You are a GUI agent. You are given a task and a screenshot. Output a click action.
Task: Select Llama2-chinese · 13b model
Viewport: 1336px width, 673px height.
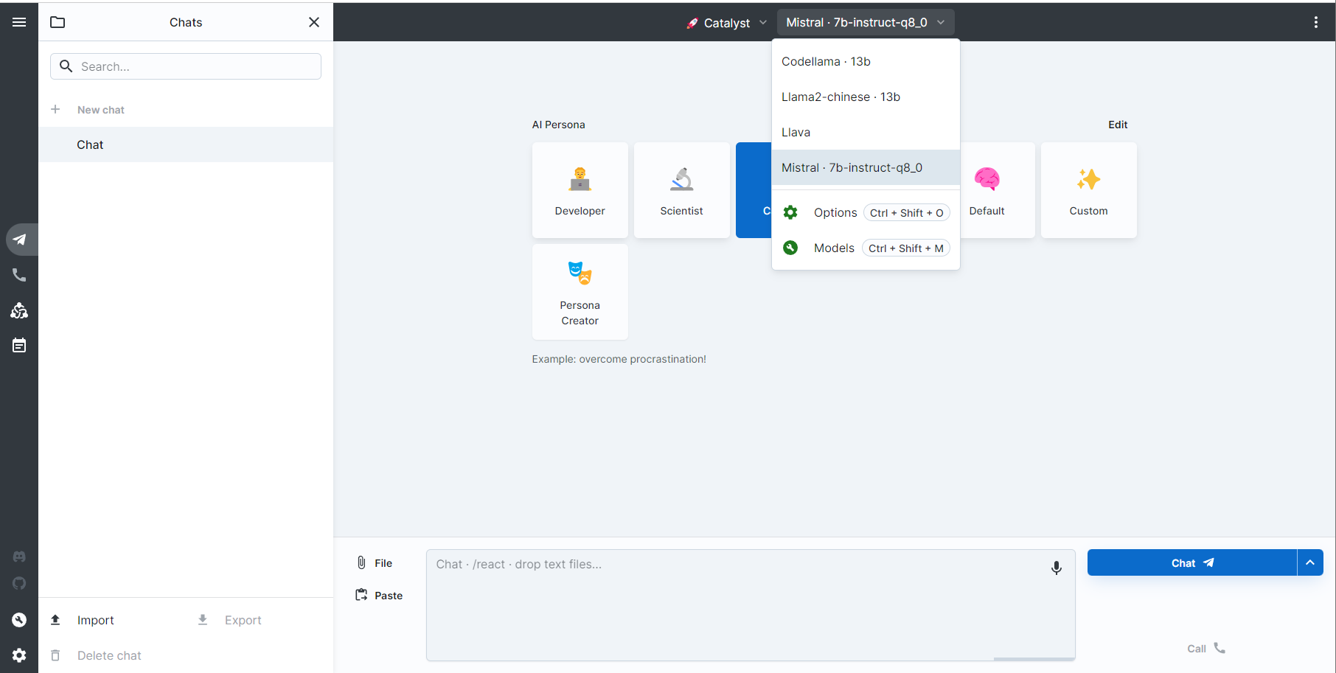866,97
